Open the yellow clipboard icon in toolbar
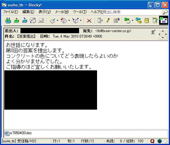This screenshot has width=170, height=145. coord(147,20)
